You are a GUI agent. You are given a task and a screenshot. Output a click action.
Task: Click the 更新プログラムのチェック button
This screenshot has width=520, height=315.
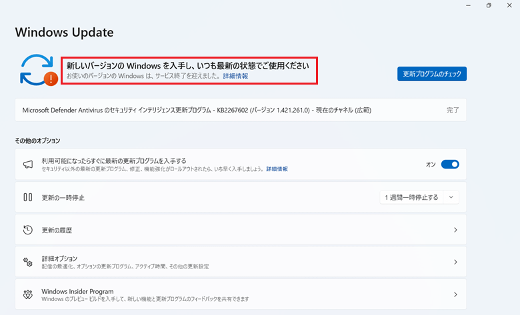(x=432, y=74)
